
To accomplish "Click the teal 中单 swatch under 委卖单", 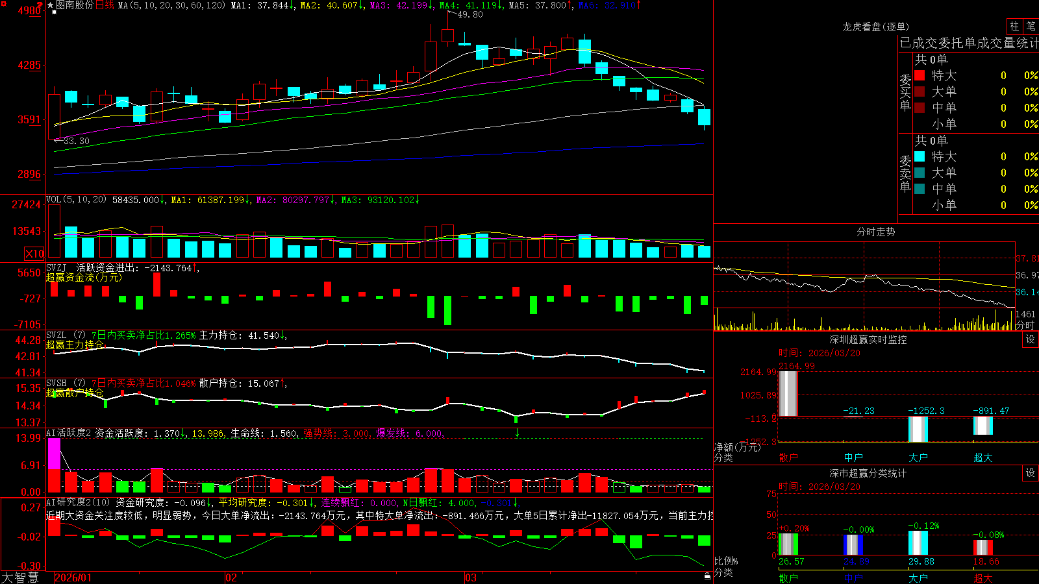I will pos(920,189).
